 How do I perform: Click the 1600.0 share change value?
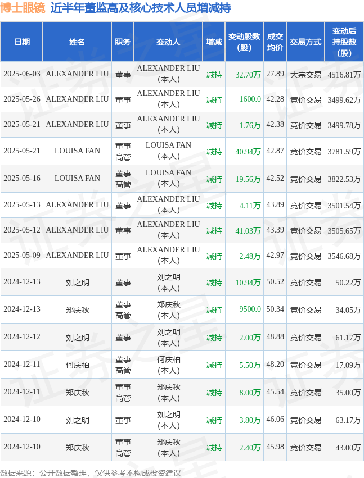pos(250,99)
